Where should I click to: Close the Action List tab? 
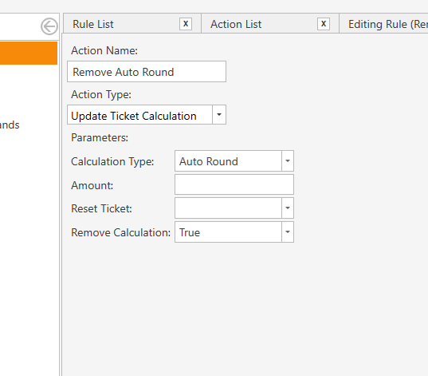click(324, 24)
